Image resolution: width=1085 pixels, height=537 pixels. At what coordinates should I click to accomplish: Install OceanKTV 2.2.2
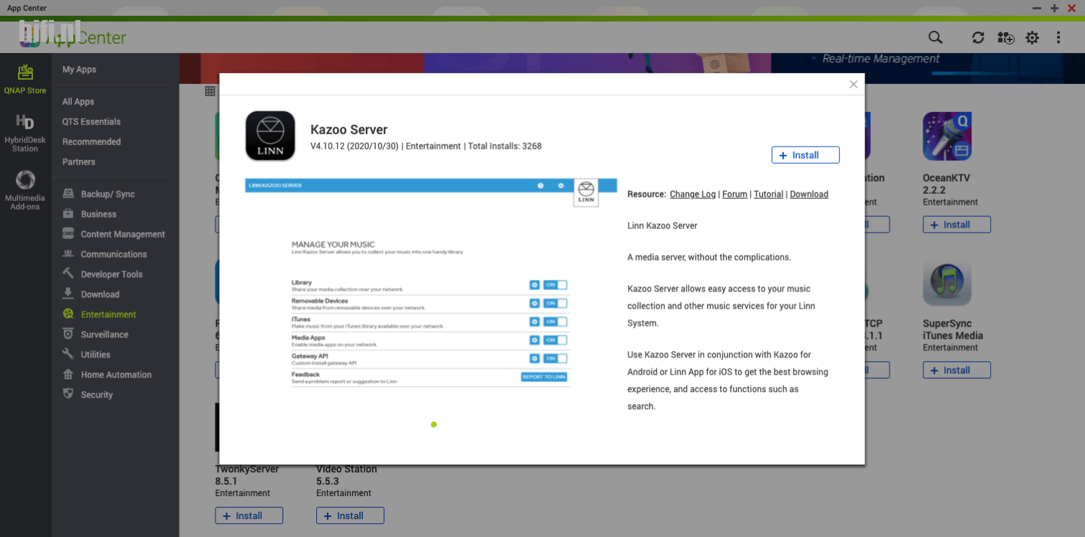click(956, 225)
